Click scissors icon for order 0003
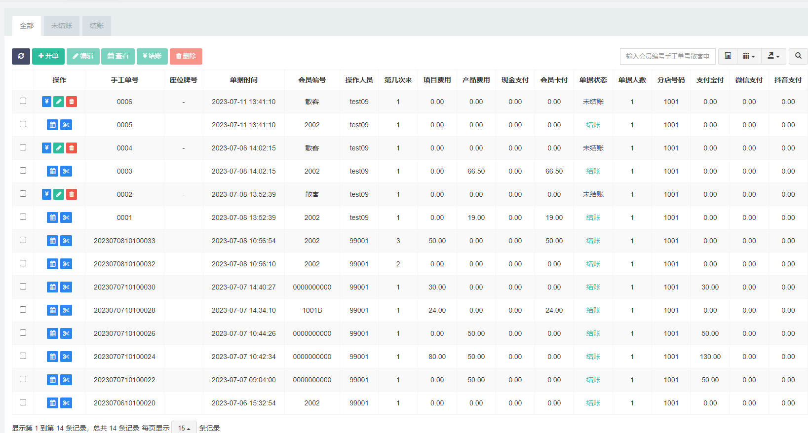Screen dimensions: 808x433 [66, 171]
